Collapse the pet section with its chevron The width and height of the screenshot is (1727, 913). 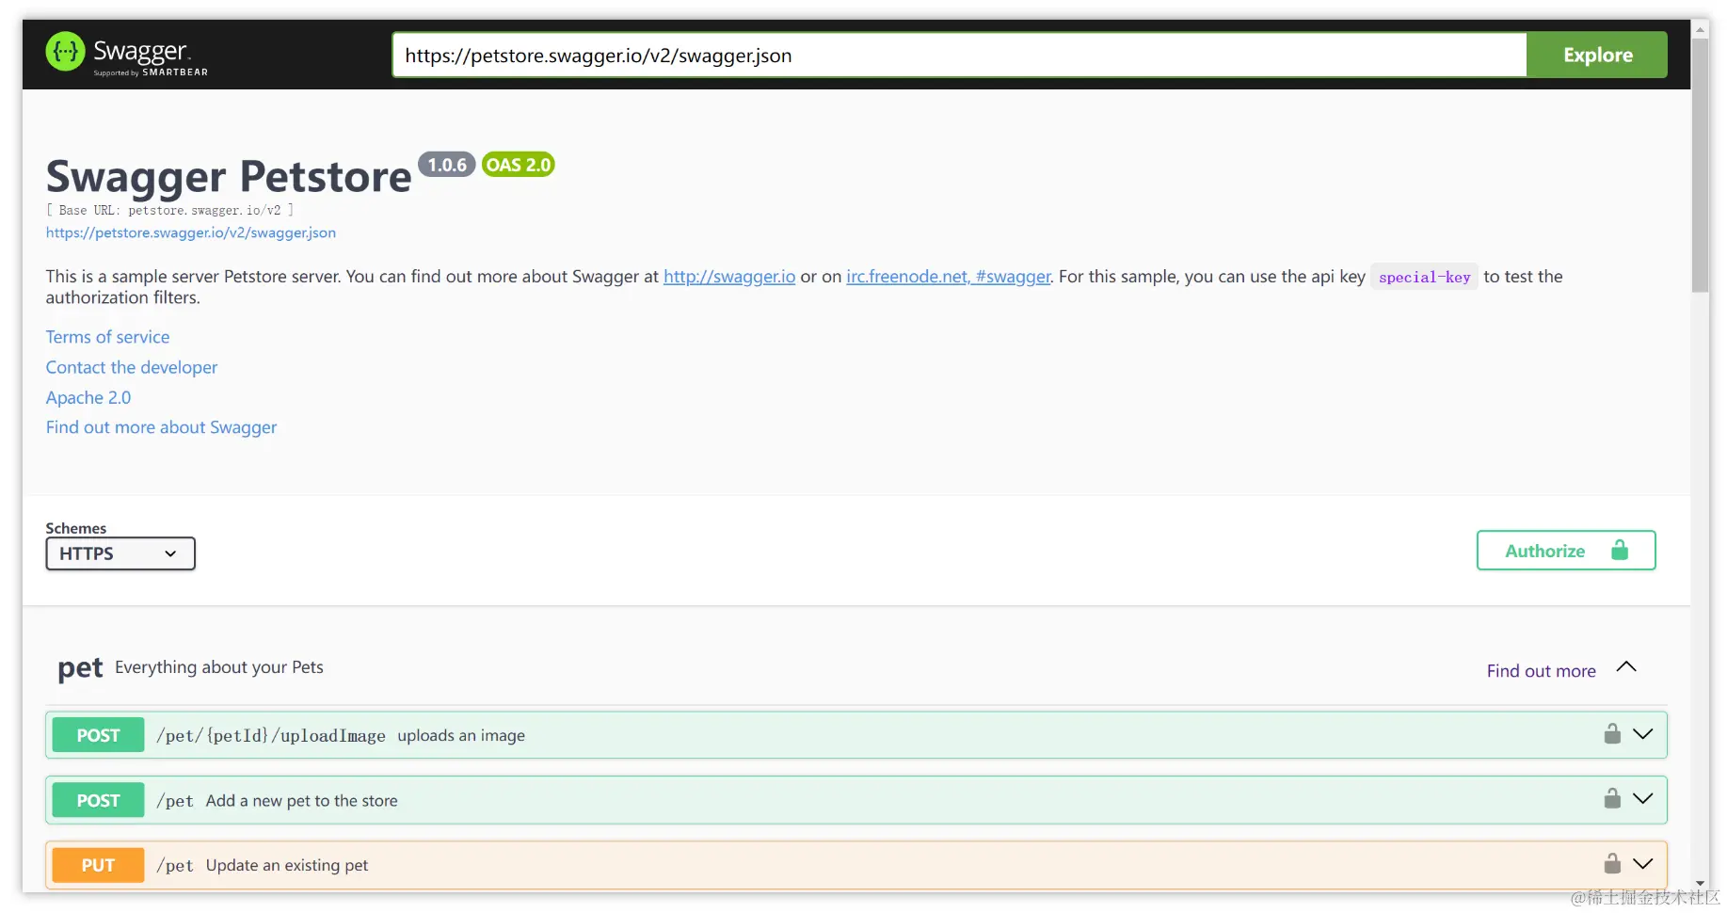point(1625,666)
